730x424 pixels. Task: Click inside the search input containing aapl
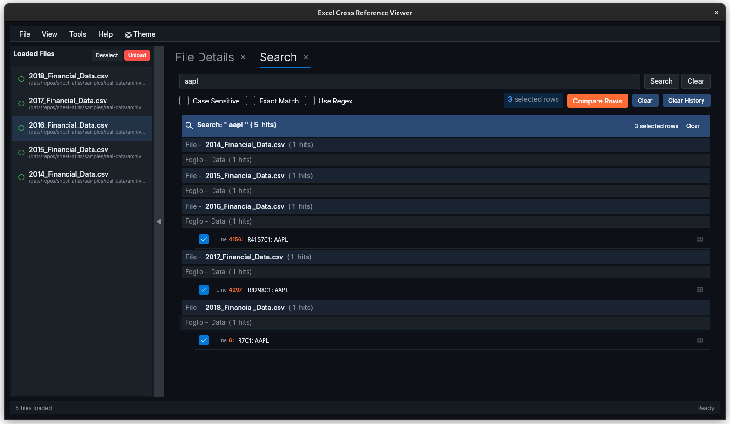[410, 81]
